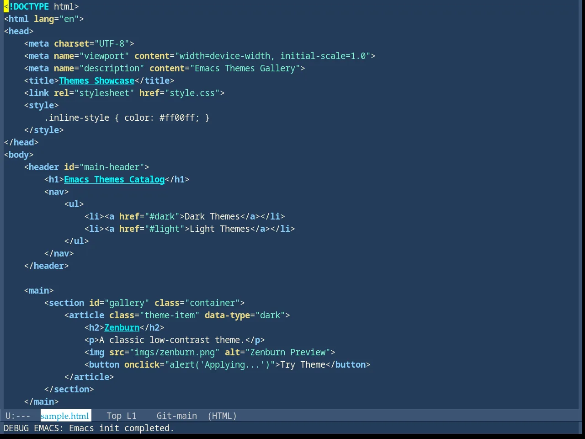Click the opening <ul> tag
The image size is (585, 439).
tap(74, 204)
